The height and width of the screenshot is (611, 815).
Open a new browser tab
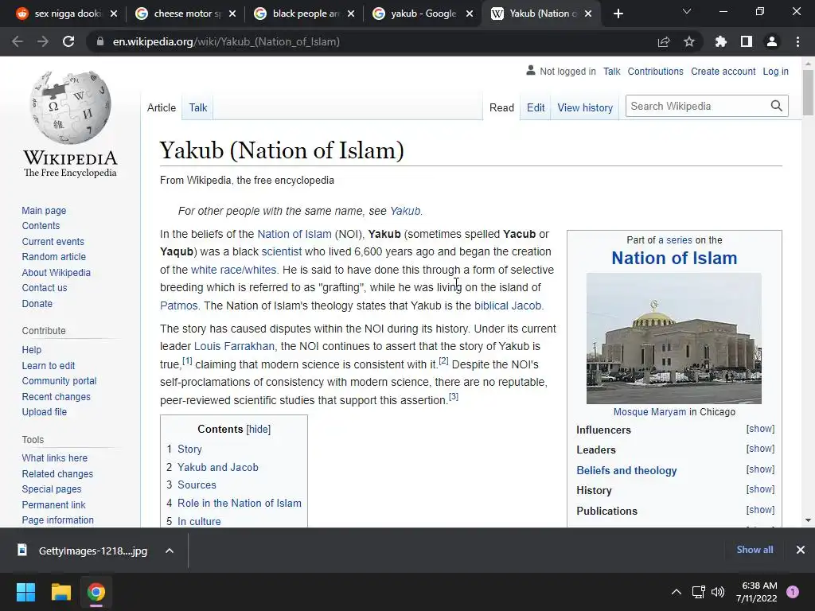[618, 14]
